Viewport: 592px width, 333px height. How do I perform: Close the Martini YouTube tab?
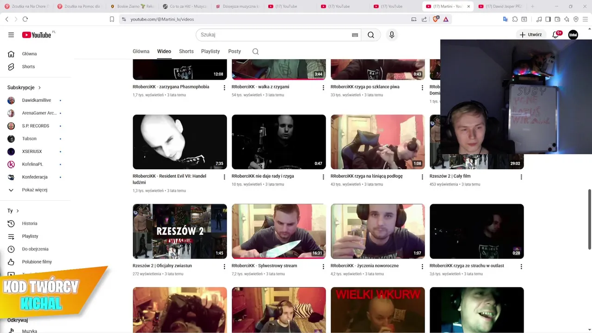[x=469, y=6]
